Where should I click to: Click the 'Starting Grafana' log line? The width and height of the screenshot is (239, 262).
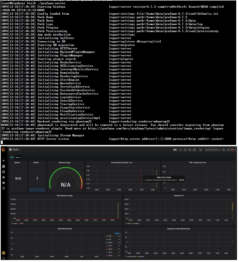point(51,7)
